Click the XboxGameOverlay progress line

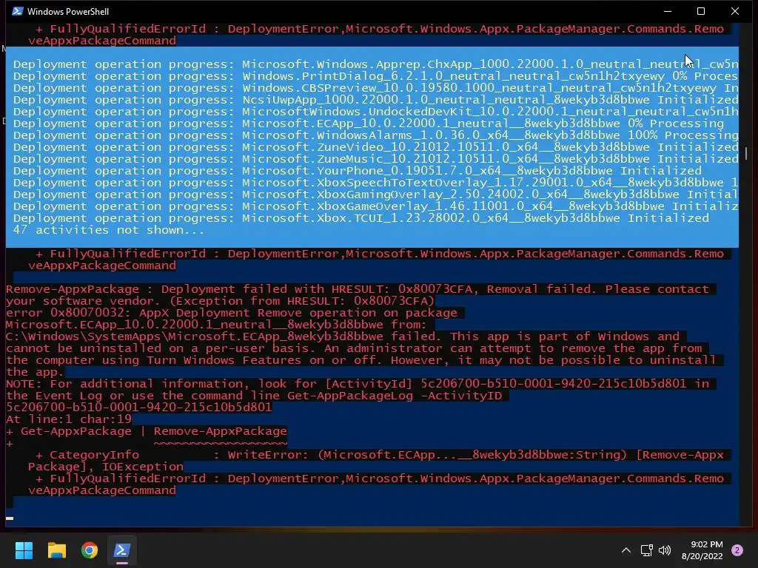click(375, 206)
